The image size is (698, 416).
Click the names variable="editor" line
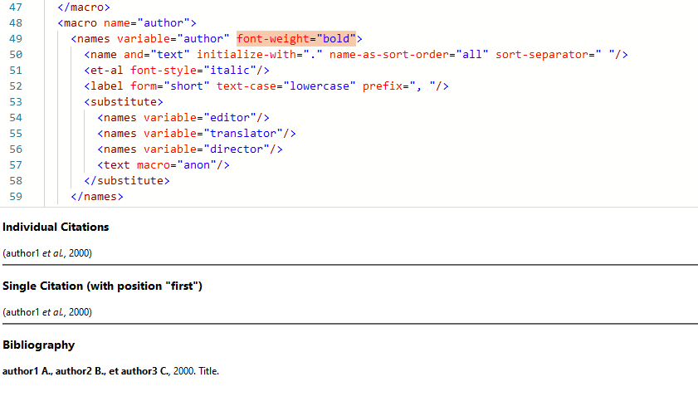tap(183, 117)
